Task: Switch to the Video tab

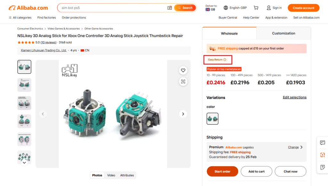Action: click(x=111, y=175)
